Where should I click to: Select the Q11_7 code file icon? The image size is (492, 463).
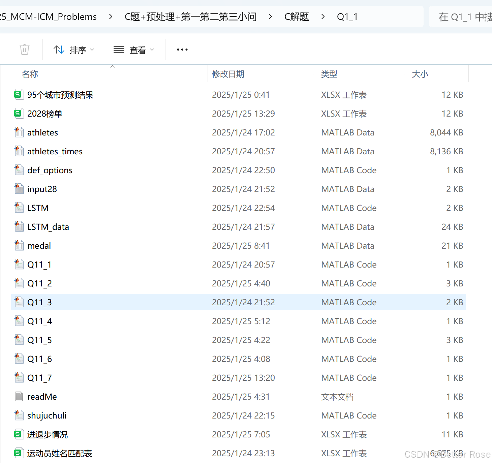click(x=19, y=378)
